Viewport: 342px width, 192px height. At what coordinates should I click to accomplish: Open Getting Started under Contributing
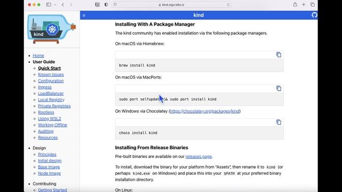(52, 190)
